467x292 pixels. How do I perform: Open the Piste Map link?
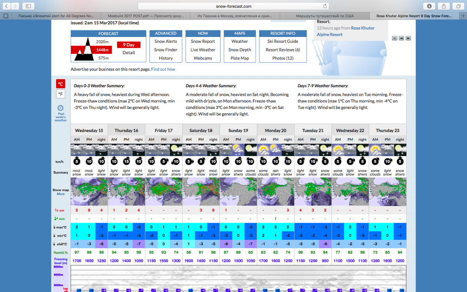240,58
